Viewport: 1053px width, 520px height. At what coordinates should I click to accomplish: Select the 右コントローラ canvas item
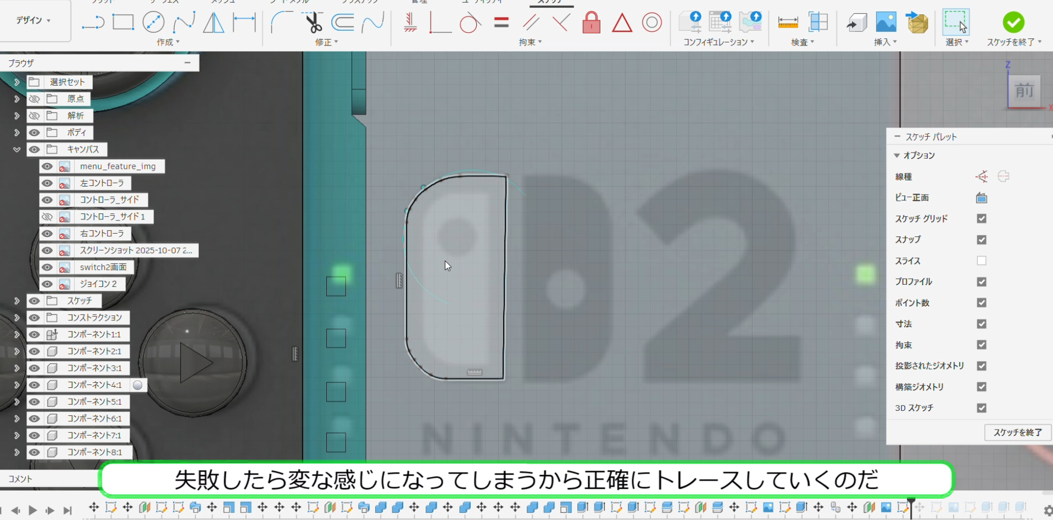(102, 234)
